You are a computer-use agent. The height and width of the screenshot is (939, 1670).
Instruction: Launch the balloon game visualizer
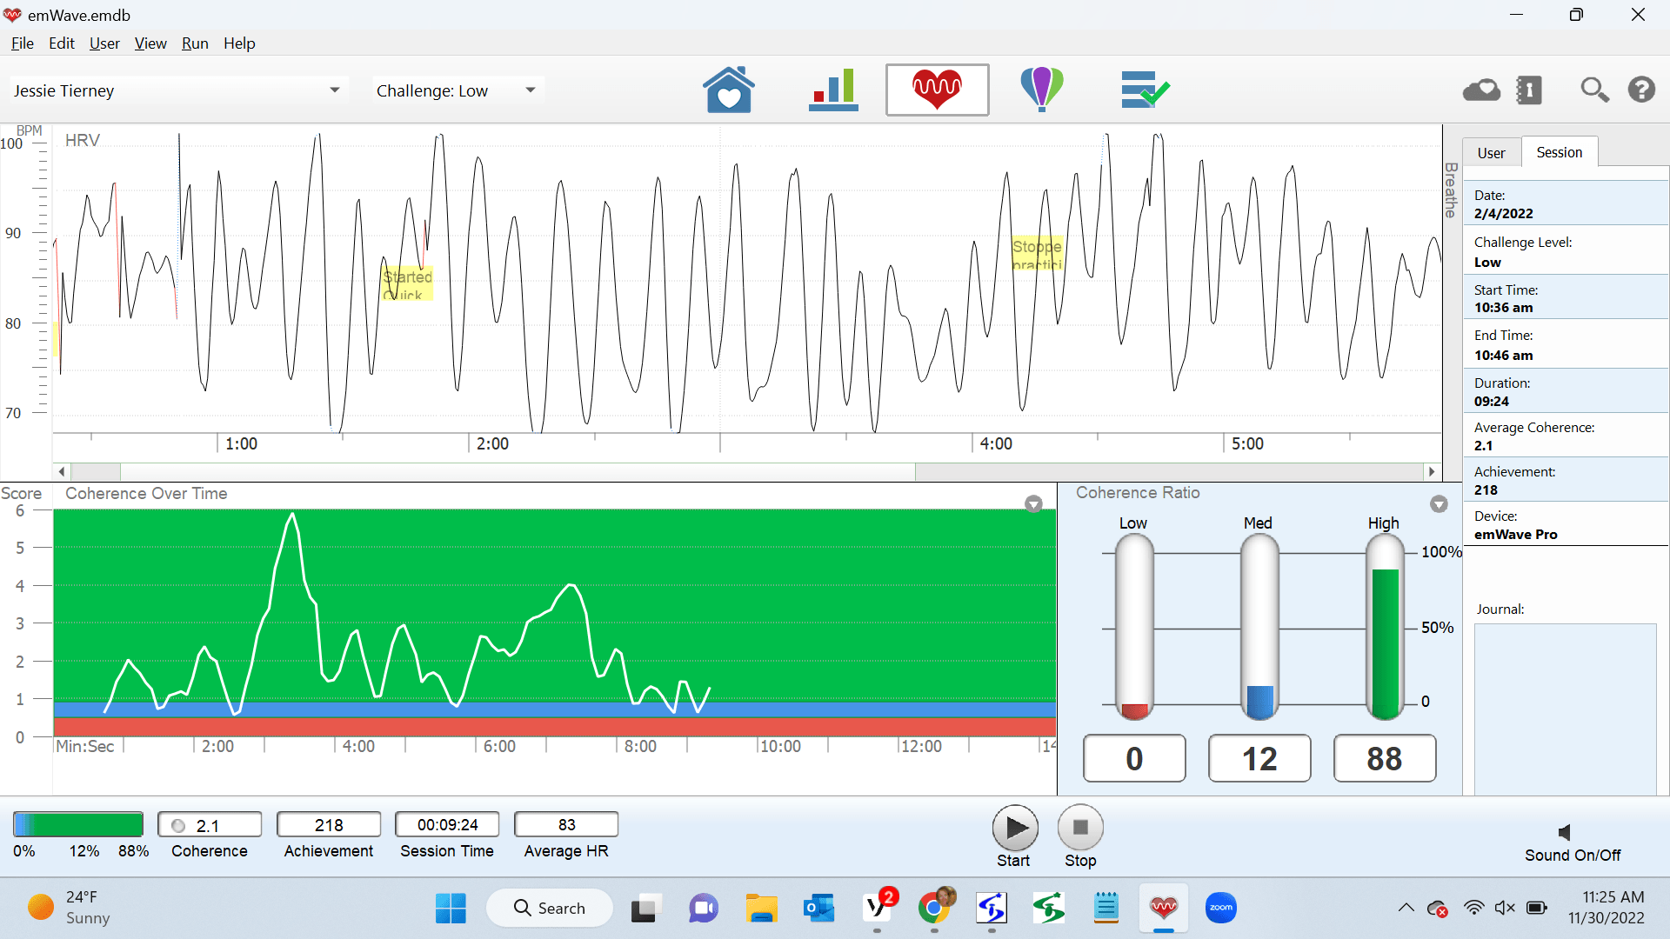[x=1041, y=90]
